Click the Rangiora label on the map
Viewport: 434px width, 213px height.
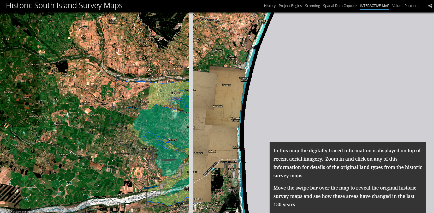176,93
